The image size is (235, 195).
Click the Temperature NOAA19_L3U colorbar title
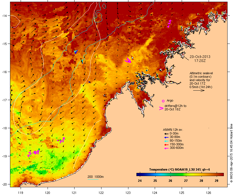179,169
